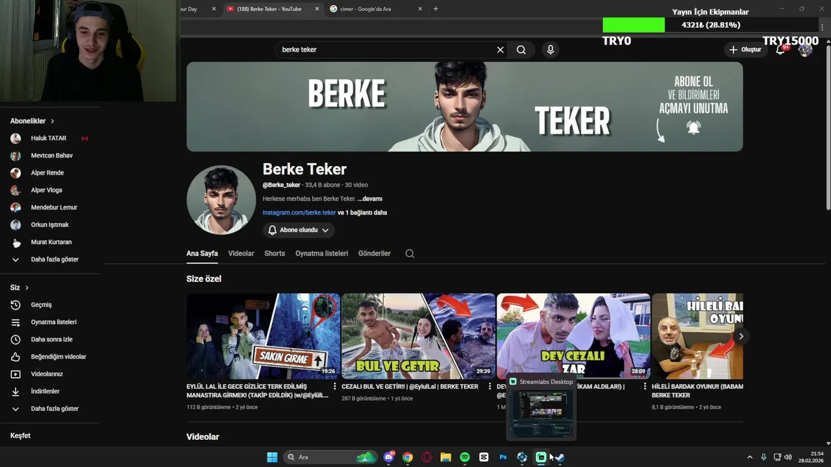Click the Windows taskbar Ara search box
The image size is (831, 467).
pyautogui.click(x=331, y=457)
